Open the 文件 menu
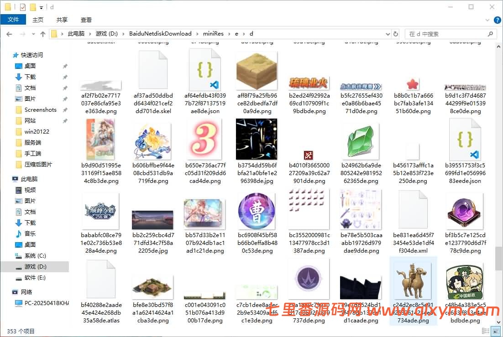Viewport: 503px width, 337px height. pyautogui.click(x=13, y=20)
